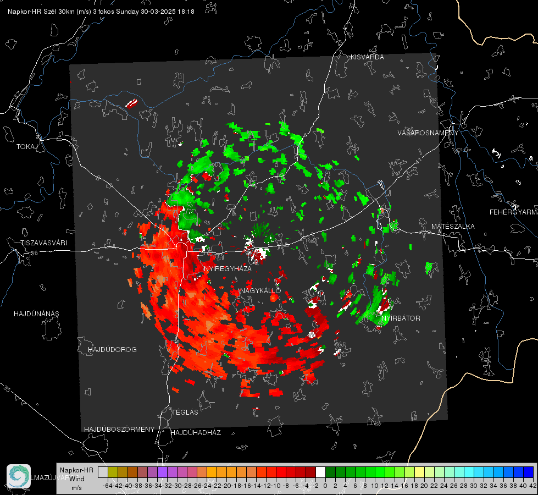Screen dimensions: 538x495
Task: Click road number 35 at lower left
Action: [x=7, y=388]
